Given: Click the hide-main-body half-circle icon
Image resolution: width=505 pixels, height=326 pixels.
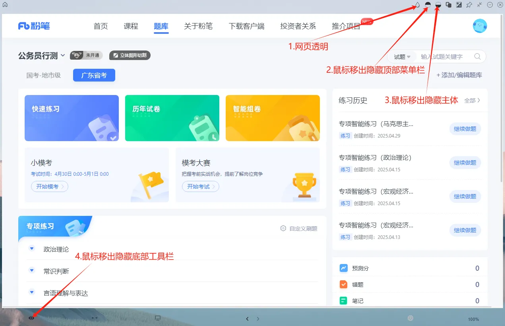Looking at the screenshot, I should tap(438, 5).
